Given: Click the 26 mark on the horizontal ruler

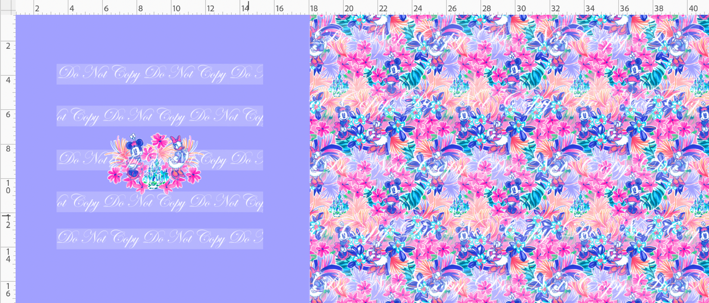Looking at the screenshot, I should (452, 8).
